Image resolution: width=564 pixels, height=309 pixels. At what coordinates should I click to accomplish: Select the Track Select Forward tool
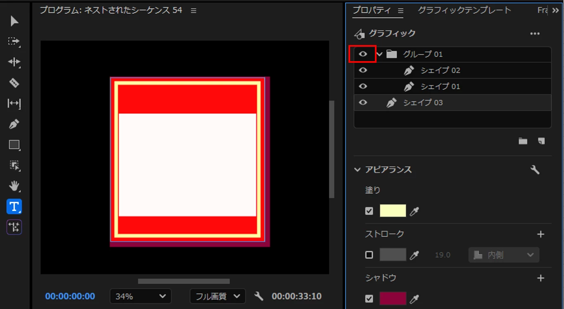pyautogui.click(x=14, y=41)
